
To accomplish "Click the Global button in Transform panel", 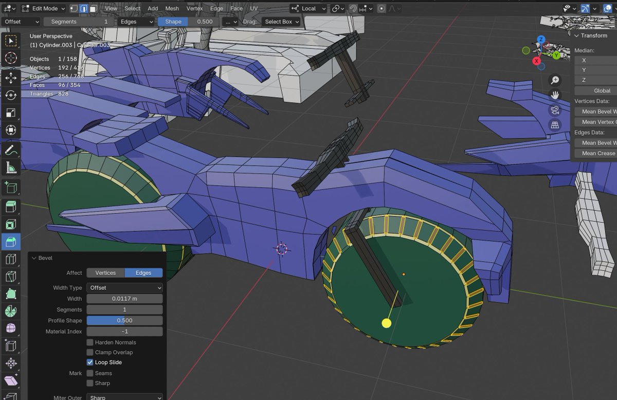I will coord(602,90).
